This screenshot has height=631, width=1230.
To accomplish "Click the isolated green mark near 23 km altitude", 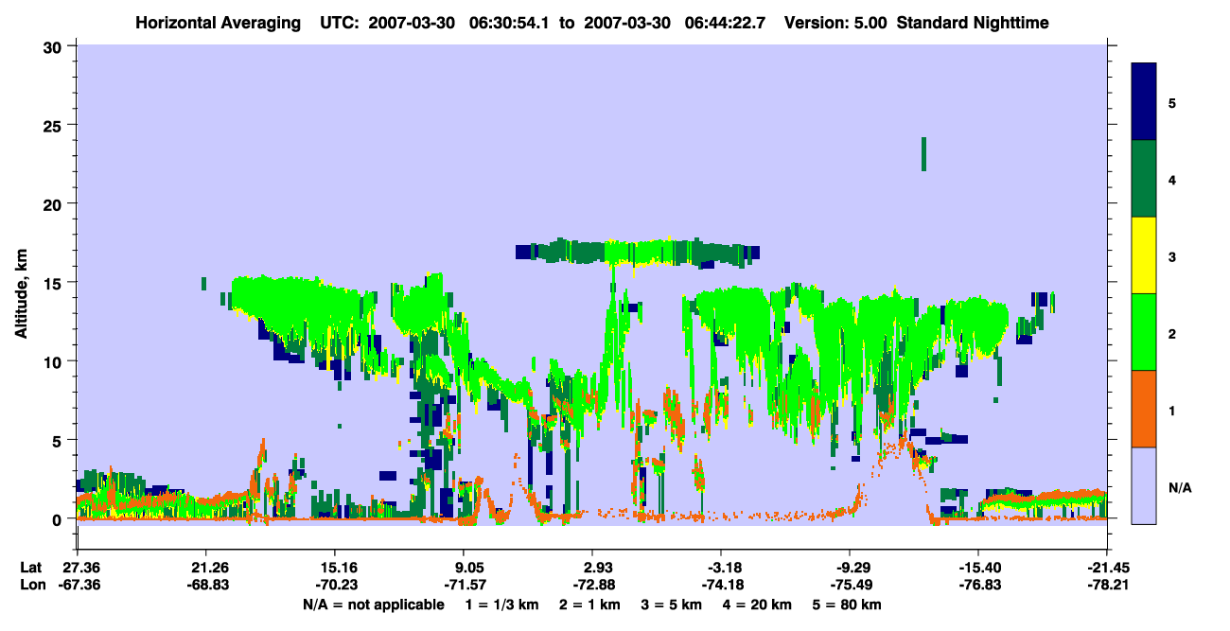I will click(923, 154).
